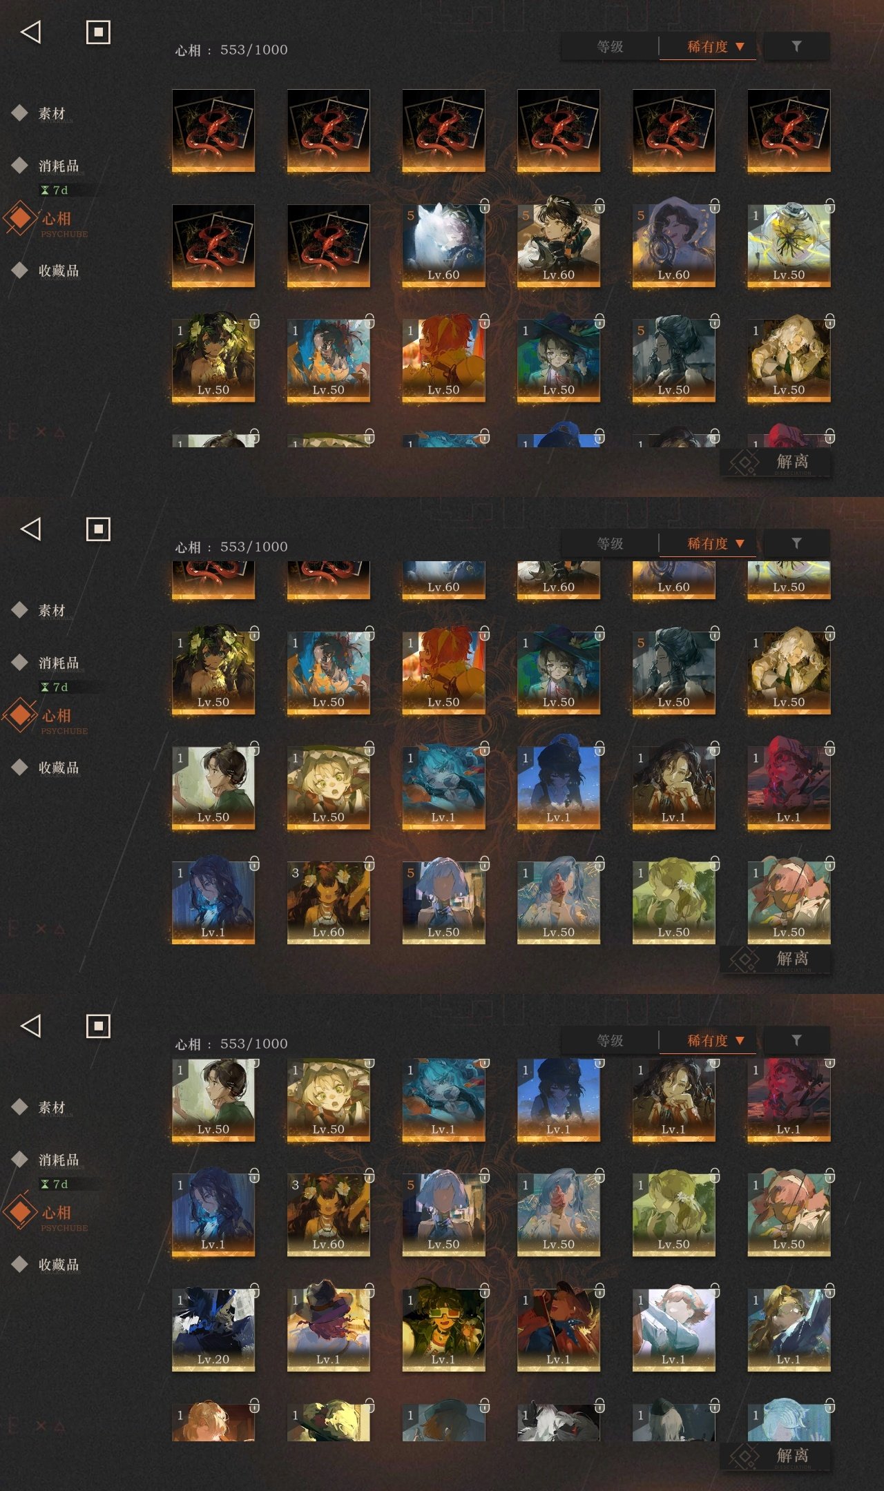Select the 消耗品 tab in the bottom screenshot
884x1491 pixels.
(x=58, y=1160)
